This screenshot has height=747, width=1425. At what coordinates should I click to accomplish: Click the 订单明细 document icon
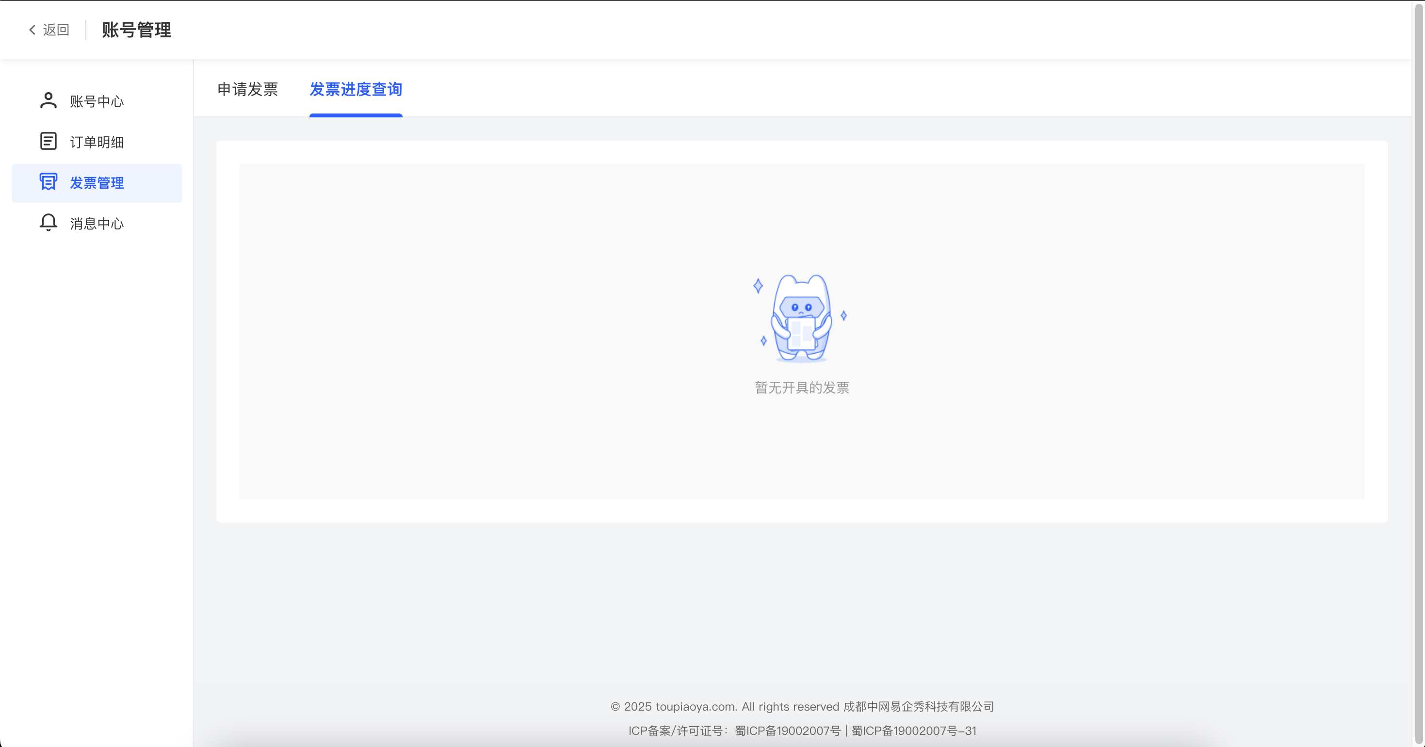pos(48,141)
